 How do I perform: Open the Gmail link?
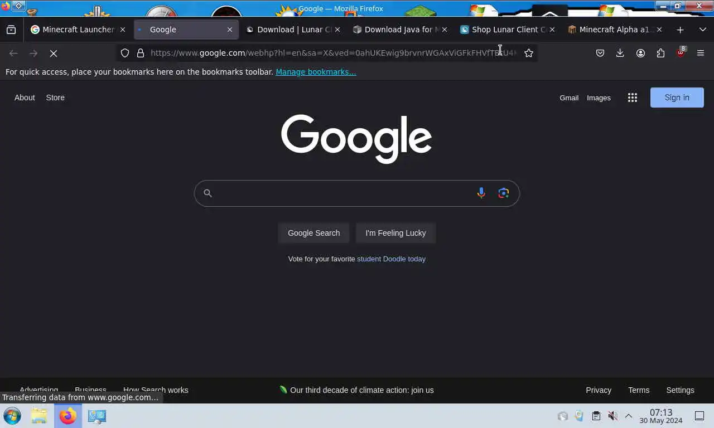coord(569,98)
